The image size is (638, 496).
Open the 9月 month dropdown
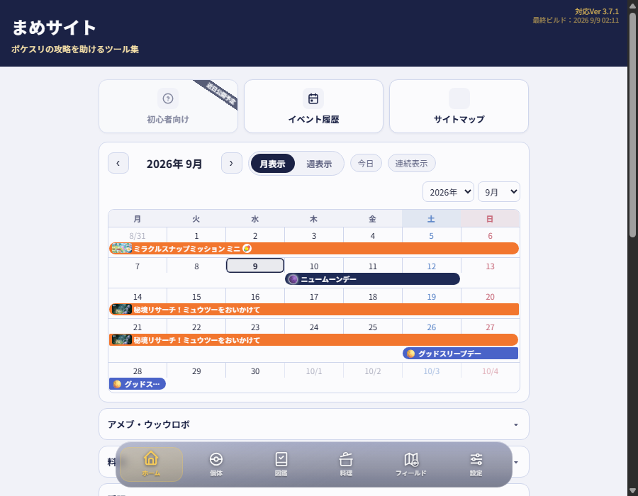point(499,192)
